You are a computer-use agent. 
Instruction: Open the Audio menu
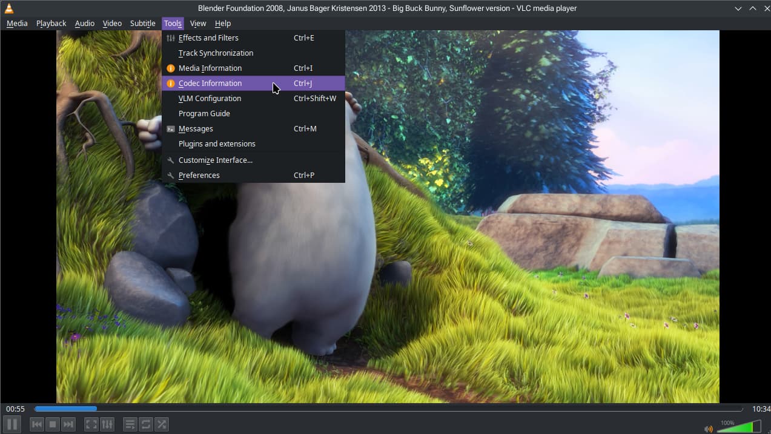click(85, 23)
